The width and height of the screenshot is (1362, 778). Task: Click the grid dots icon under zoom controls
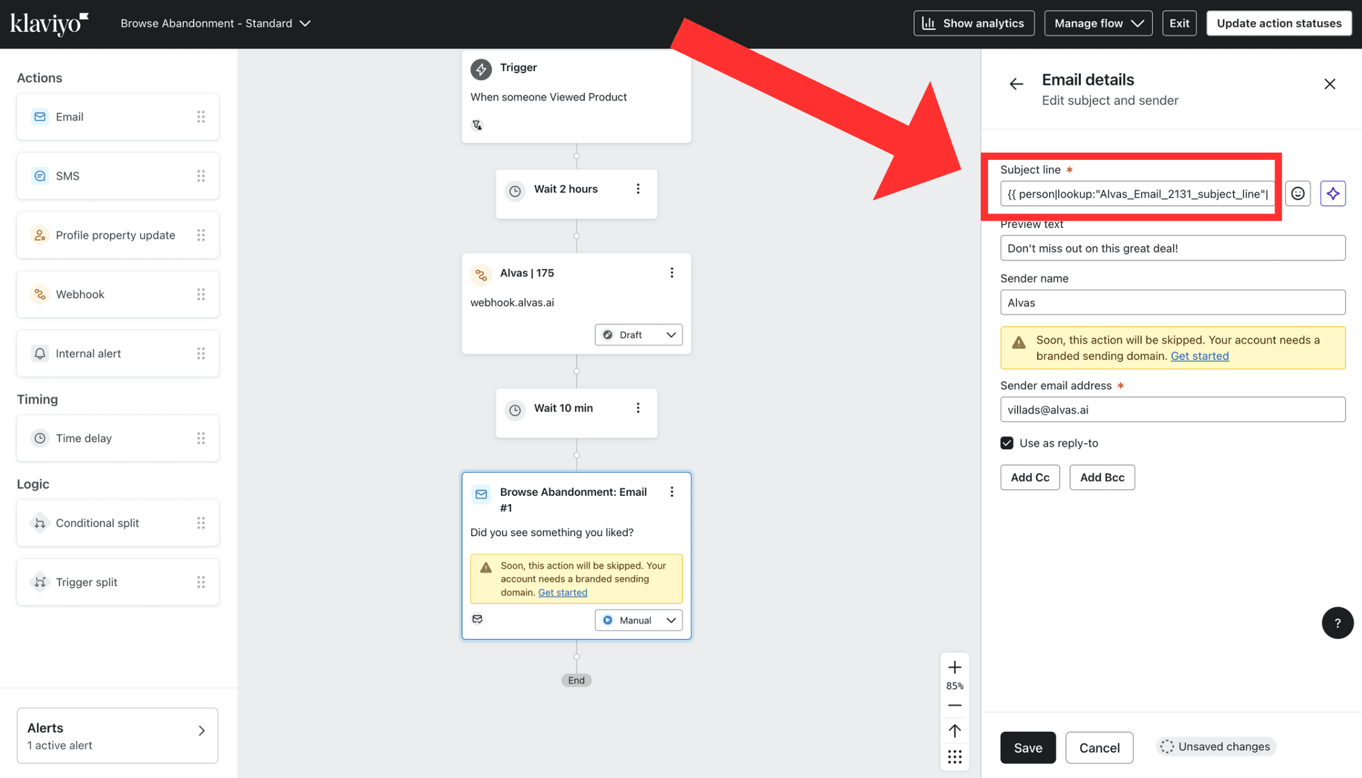[x=954, y=757]
